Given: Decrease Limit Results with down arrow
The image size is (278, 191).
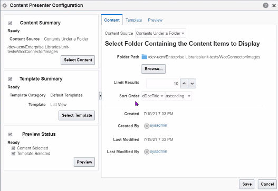Looking at the screenshot, I should [x=192, y=83].
